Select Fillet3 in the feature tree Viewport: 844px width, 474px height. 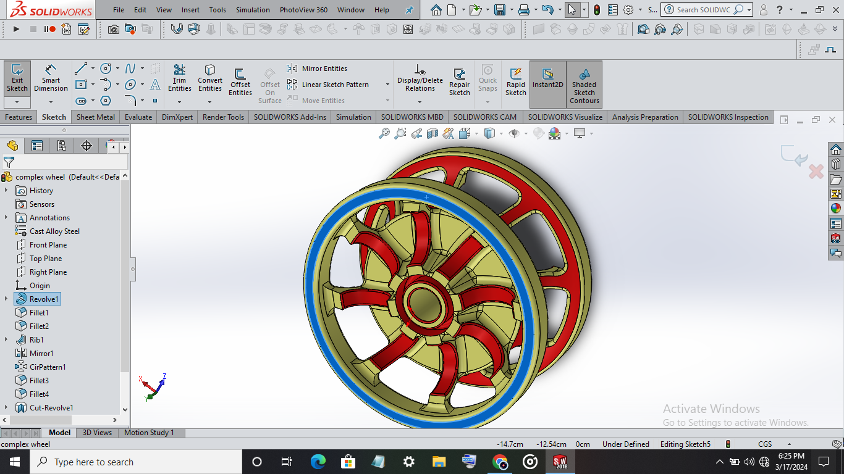click(39, 381)
